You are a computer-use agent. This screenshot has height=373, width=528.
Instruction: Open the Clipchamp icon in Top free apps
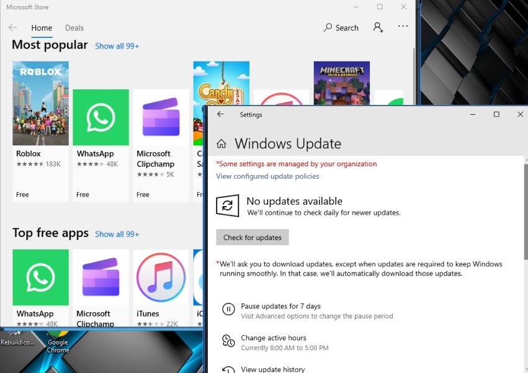click(x=101, y=277)
